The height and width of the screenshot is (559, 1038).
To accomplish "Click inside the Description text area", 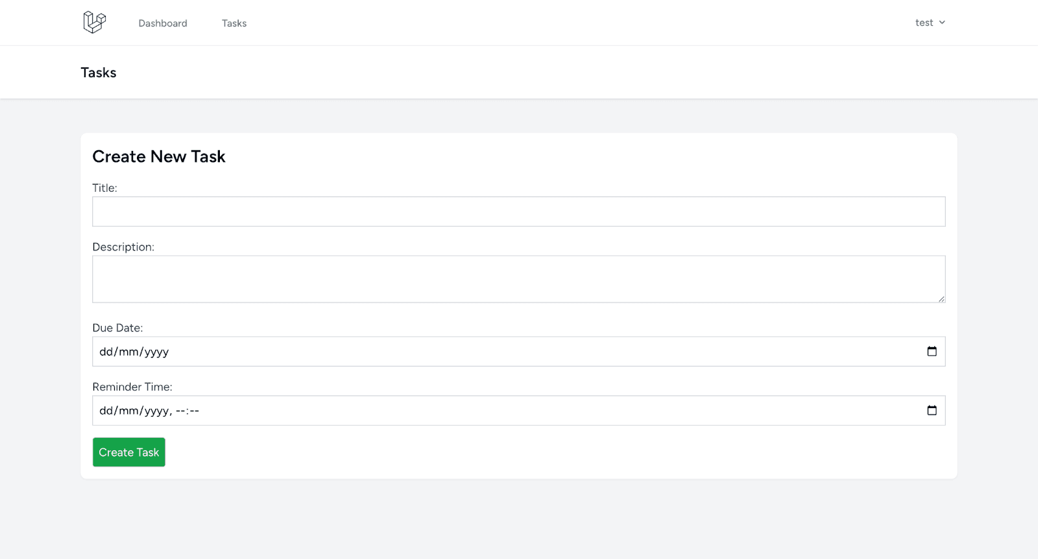I will coord(518,279).
